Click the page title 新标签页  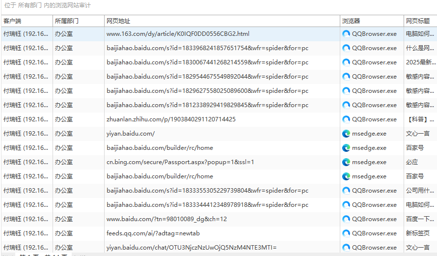[x=417, y=233]
